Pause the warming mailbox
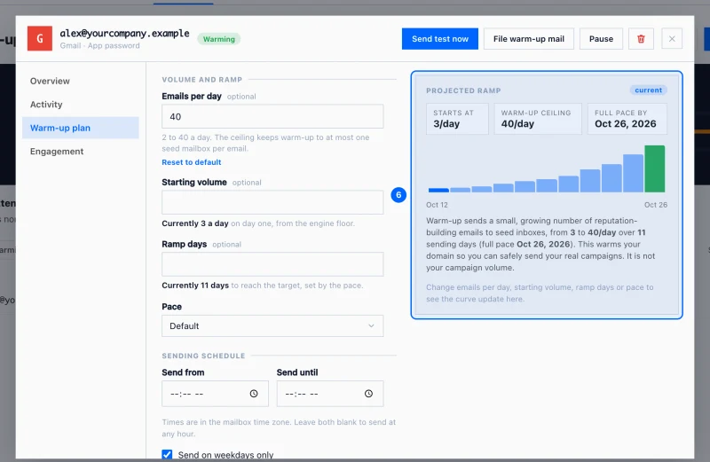 point(601,39)
